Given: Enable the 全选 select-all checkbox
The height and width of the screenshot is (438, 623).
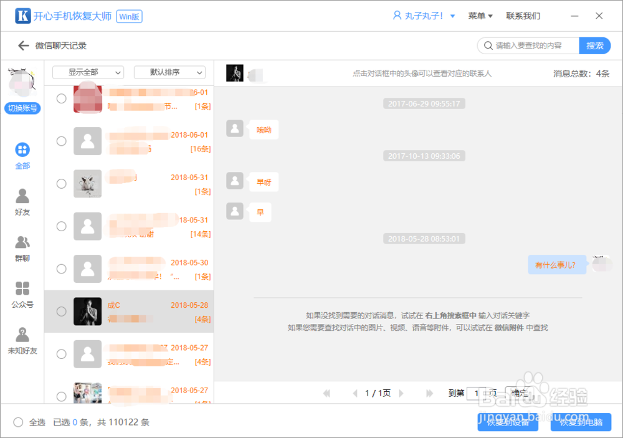Looking at the screenshot, I should coord(20,422).
